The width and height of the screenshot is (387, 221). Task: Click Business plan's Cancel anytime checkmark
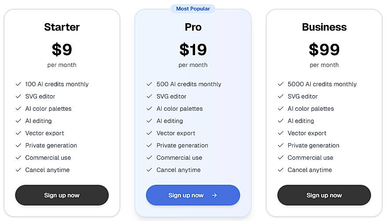pyautogui.click(x=281, y=170)
